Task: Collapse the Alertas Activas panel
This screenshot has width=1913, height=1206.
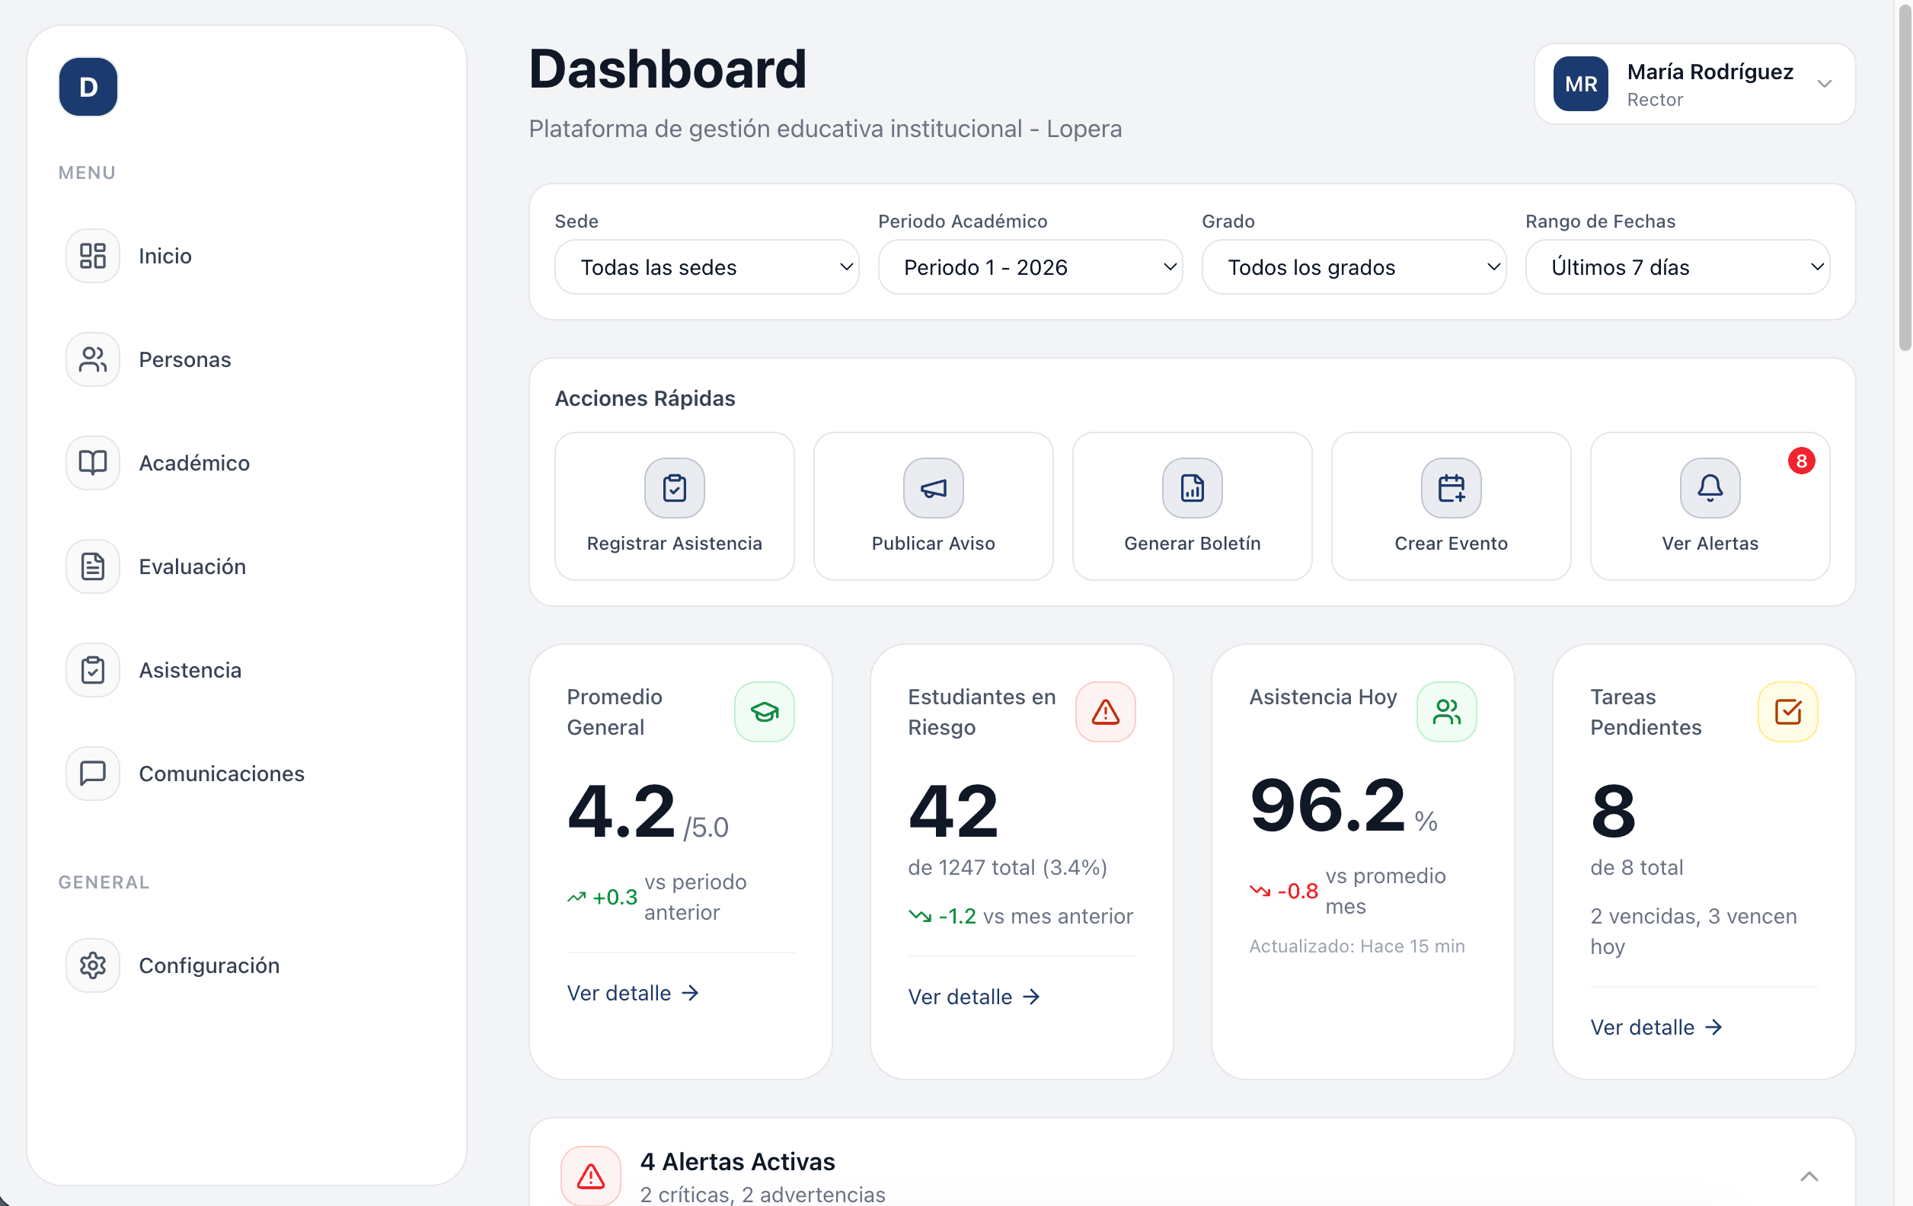Action: (1809, 1176)
